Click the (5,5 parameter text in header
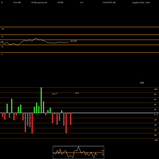The height and width of the screenshot is (159, 159). coord(82,3)
